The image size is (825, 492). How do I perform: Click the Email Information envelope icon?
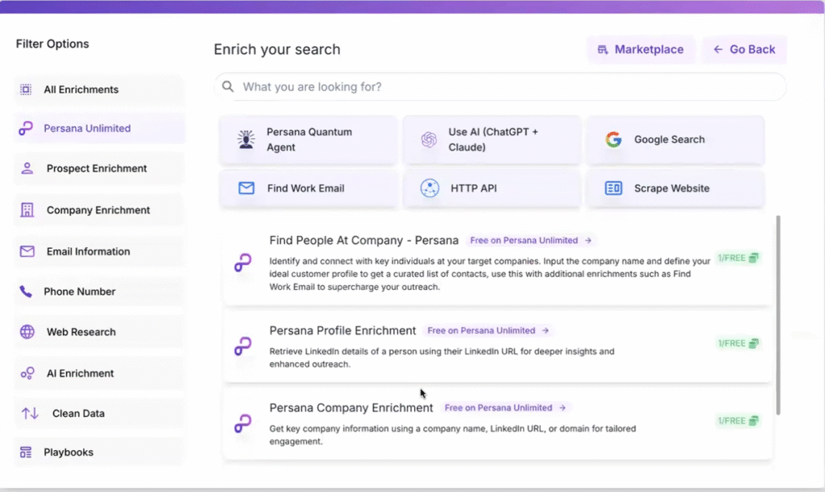pyautogui.click(x=27, y=251)
